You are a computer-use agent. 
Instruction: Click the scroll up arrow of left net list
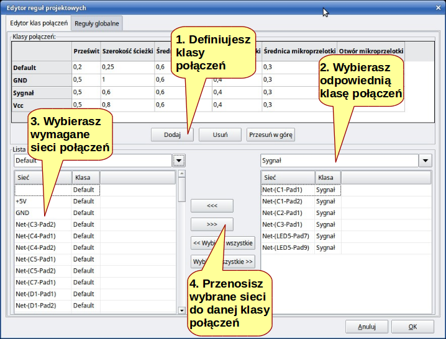182,174
